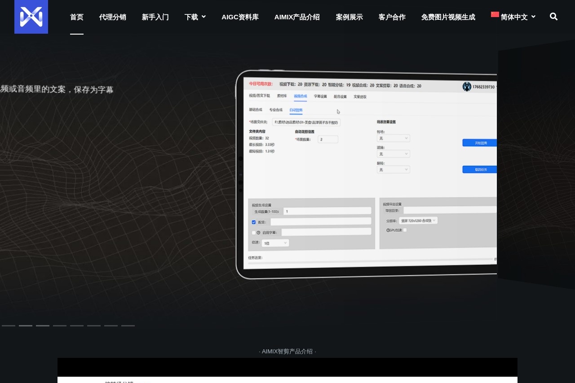The height and width of the screenshot is (383, 575).
Task: Open the site search magnifier icon
Action: point(553,17)
